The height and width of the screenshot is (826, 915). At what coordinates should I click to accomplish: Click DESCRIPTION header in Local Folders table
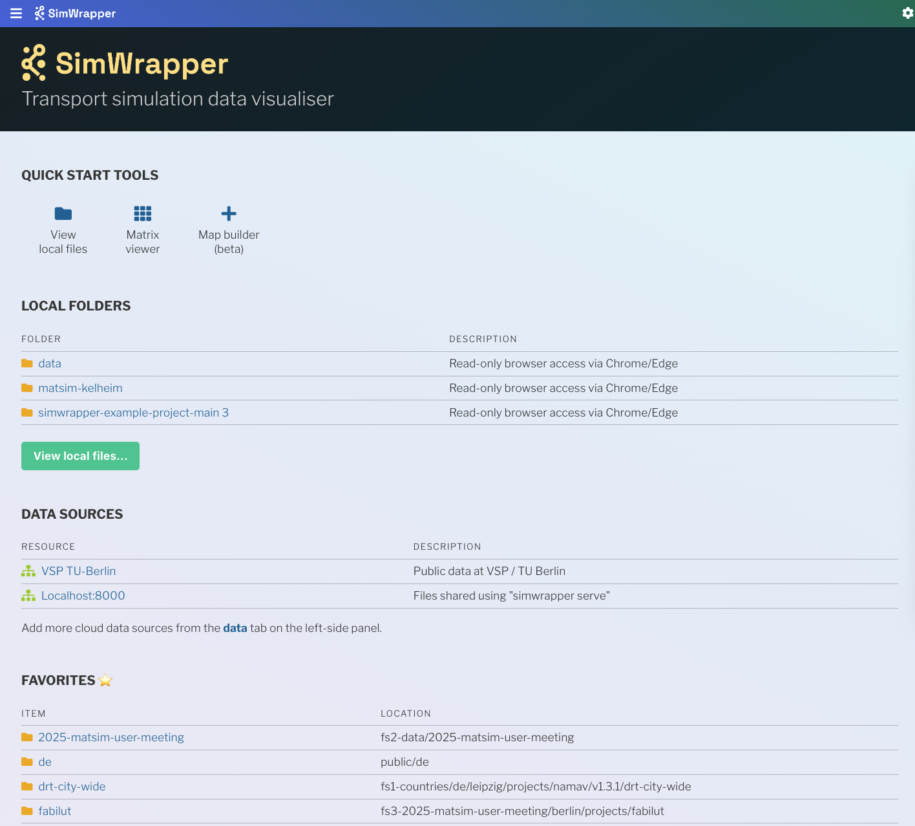(483, 339)
